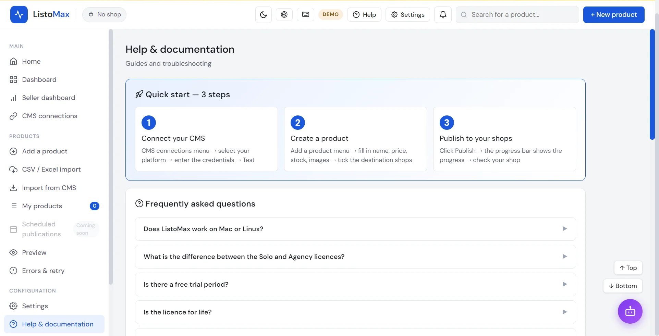Open My products count badge

pos(95,206)
